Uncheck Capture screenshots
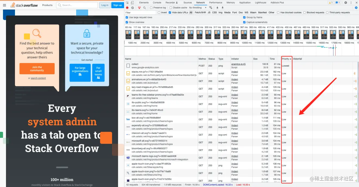Viewport: 359px width, 187px height. coord(244,22)
